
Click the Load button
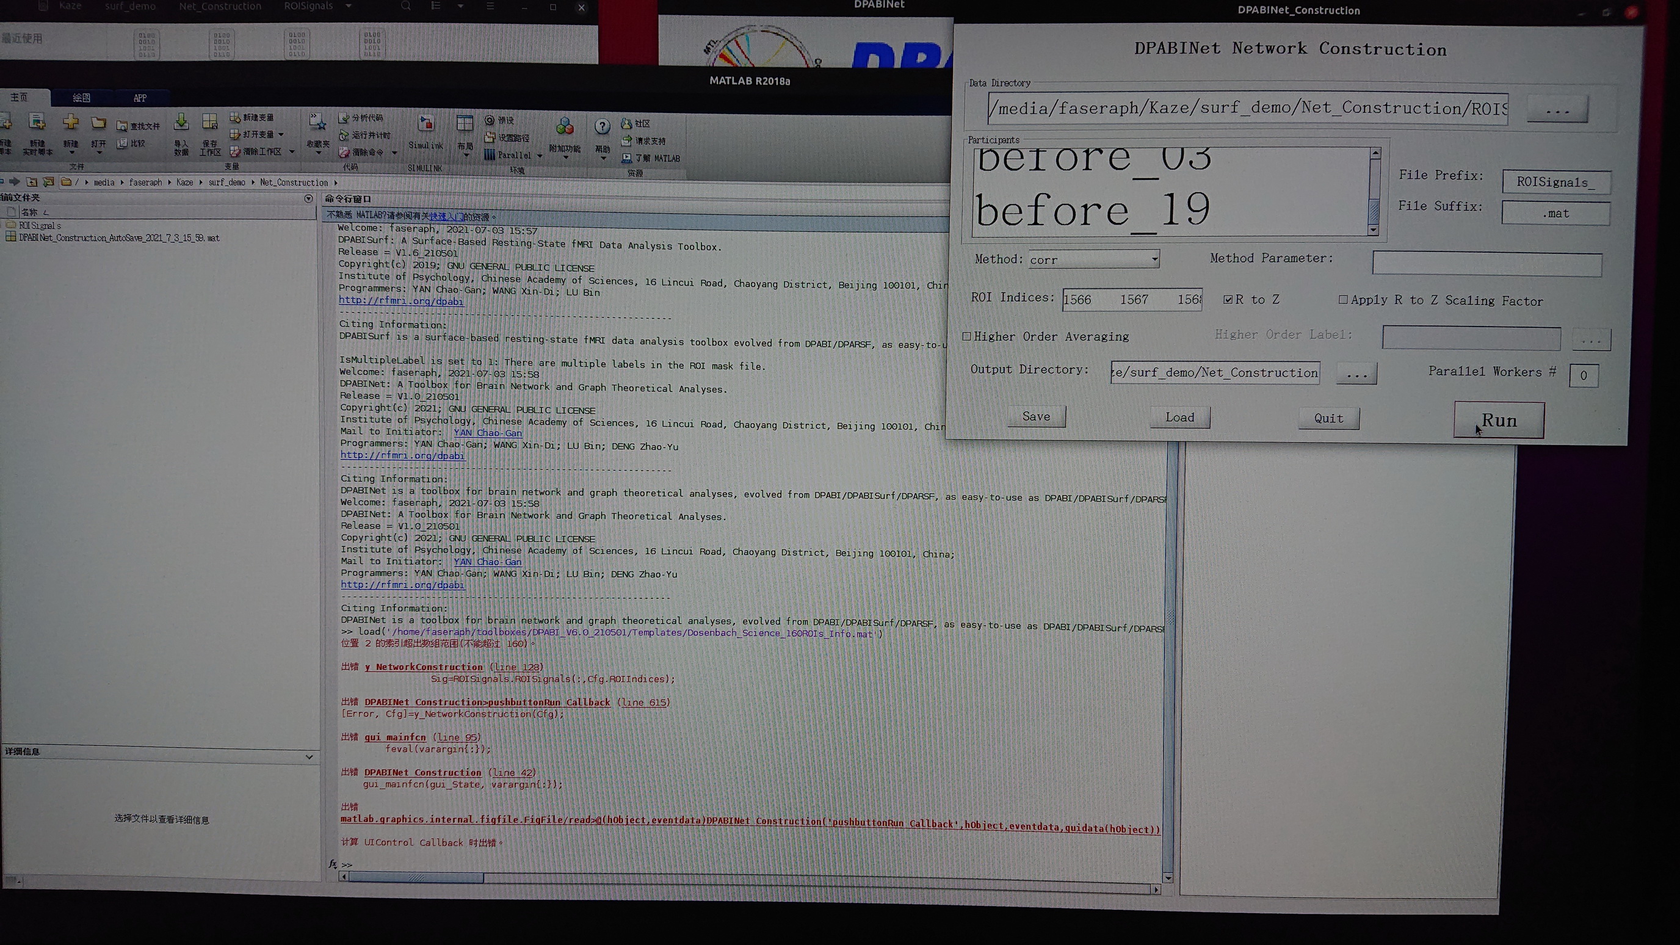tap(1180, 418)
